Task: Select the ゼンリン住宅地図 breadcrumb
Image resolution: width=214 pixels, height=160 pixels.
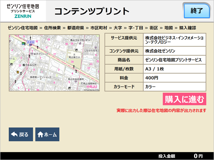Action: [x=23, y=28]
